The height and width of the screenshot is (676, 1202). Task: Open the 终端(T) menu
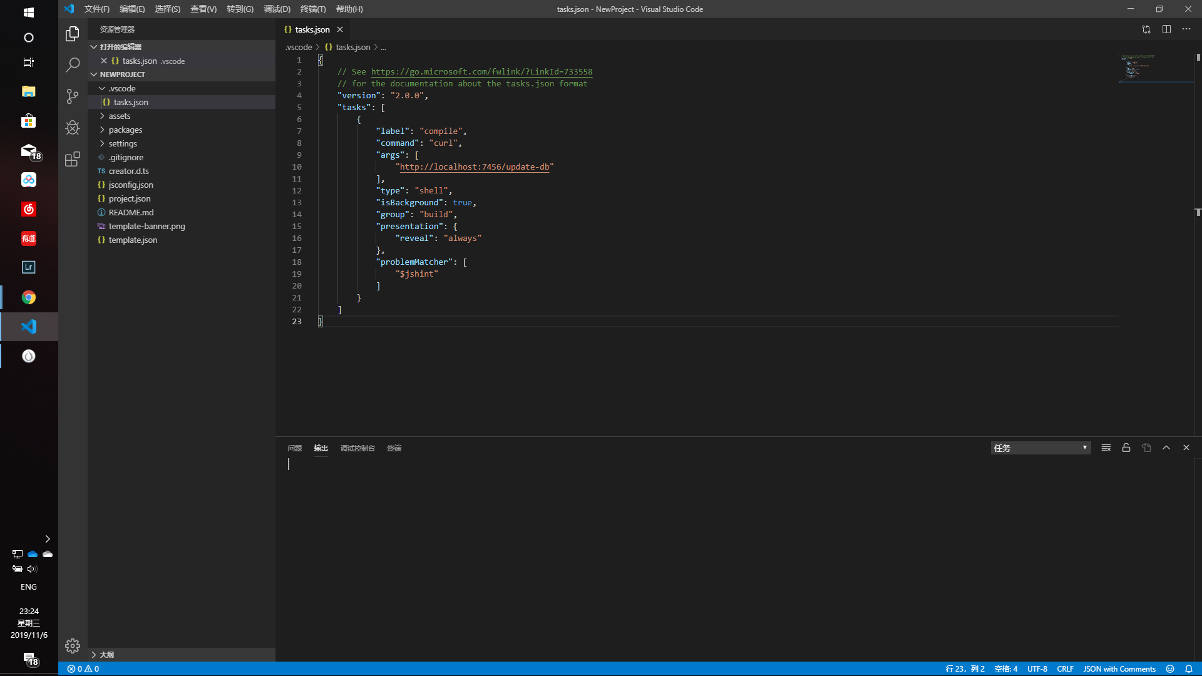coord(312,9)
